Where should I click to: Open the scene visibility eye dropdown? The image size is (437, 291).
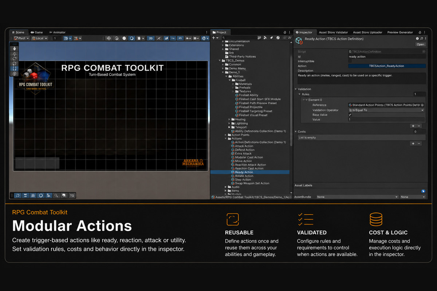188,38
